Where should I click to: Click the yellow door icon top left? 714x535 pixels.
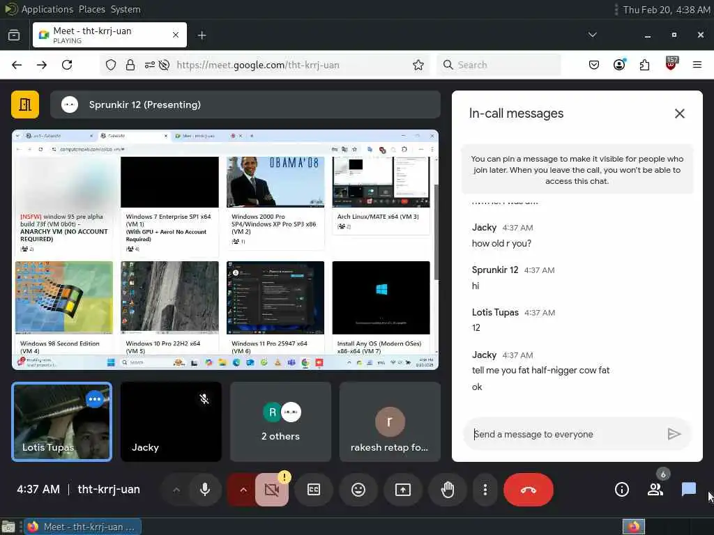[x=25, y=104]
